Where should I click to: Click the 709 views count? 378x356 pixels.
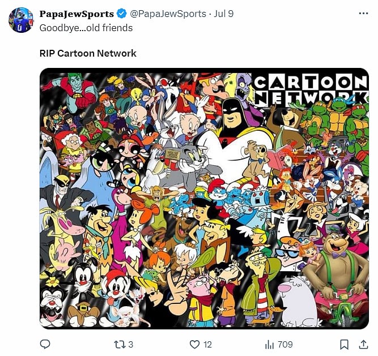tap(285, 344)
